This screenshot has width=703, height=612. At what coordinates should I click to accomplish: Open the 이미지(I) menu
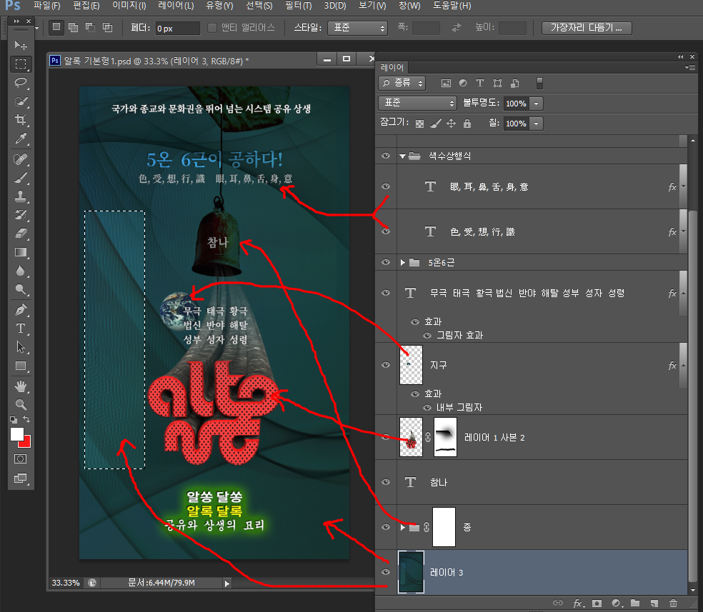pos(129,6)
